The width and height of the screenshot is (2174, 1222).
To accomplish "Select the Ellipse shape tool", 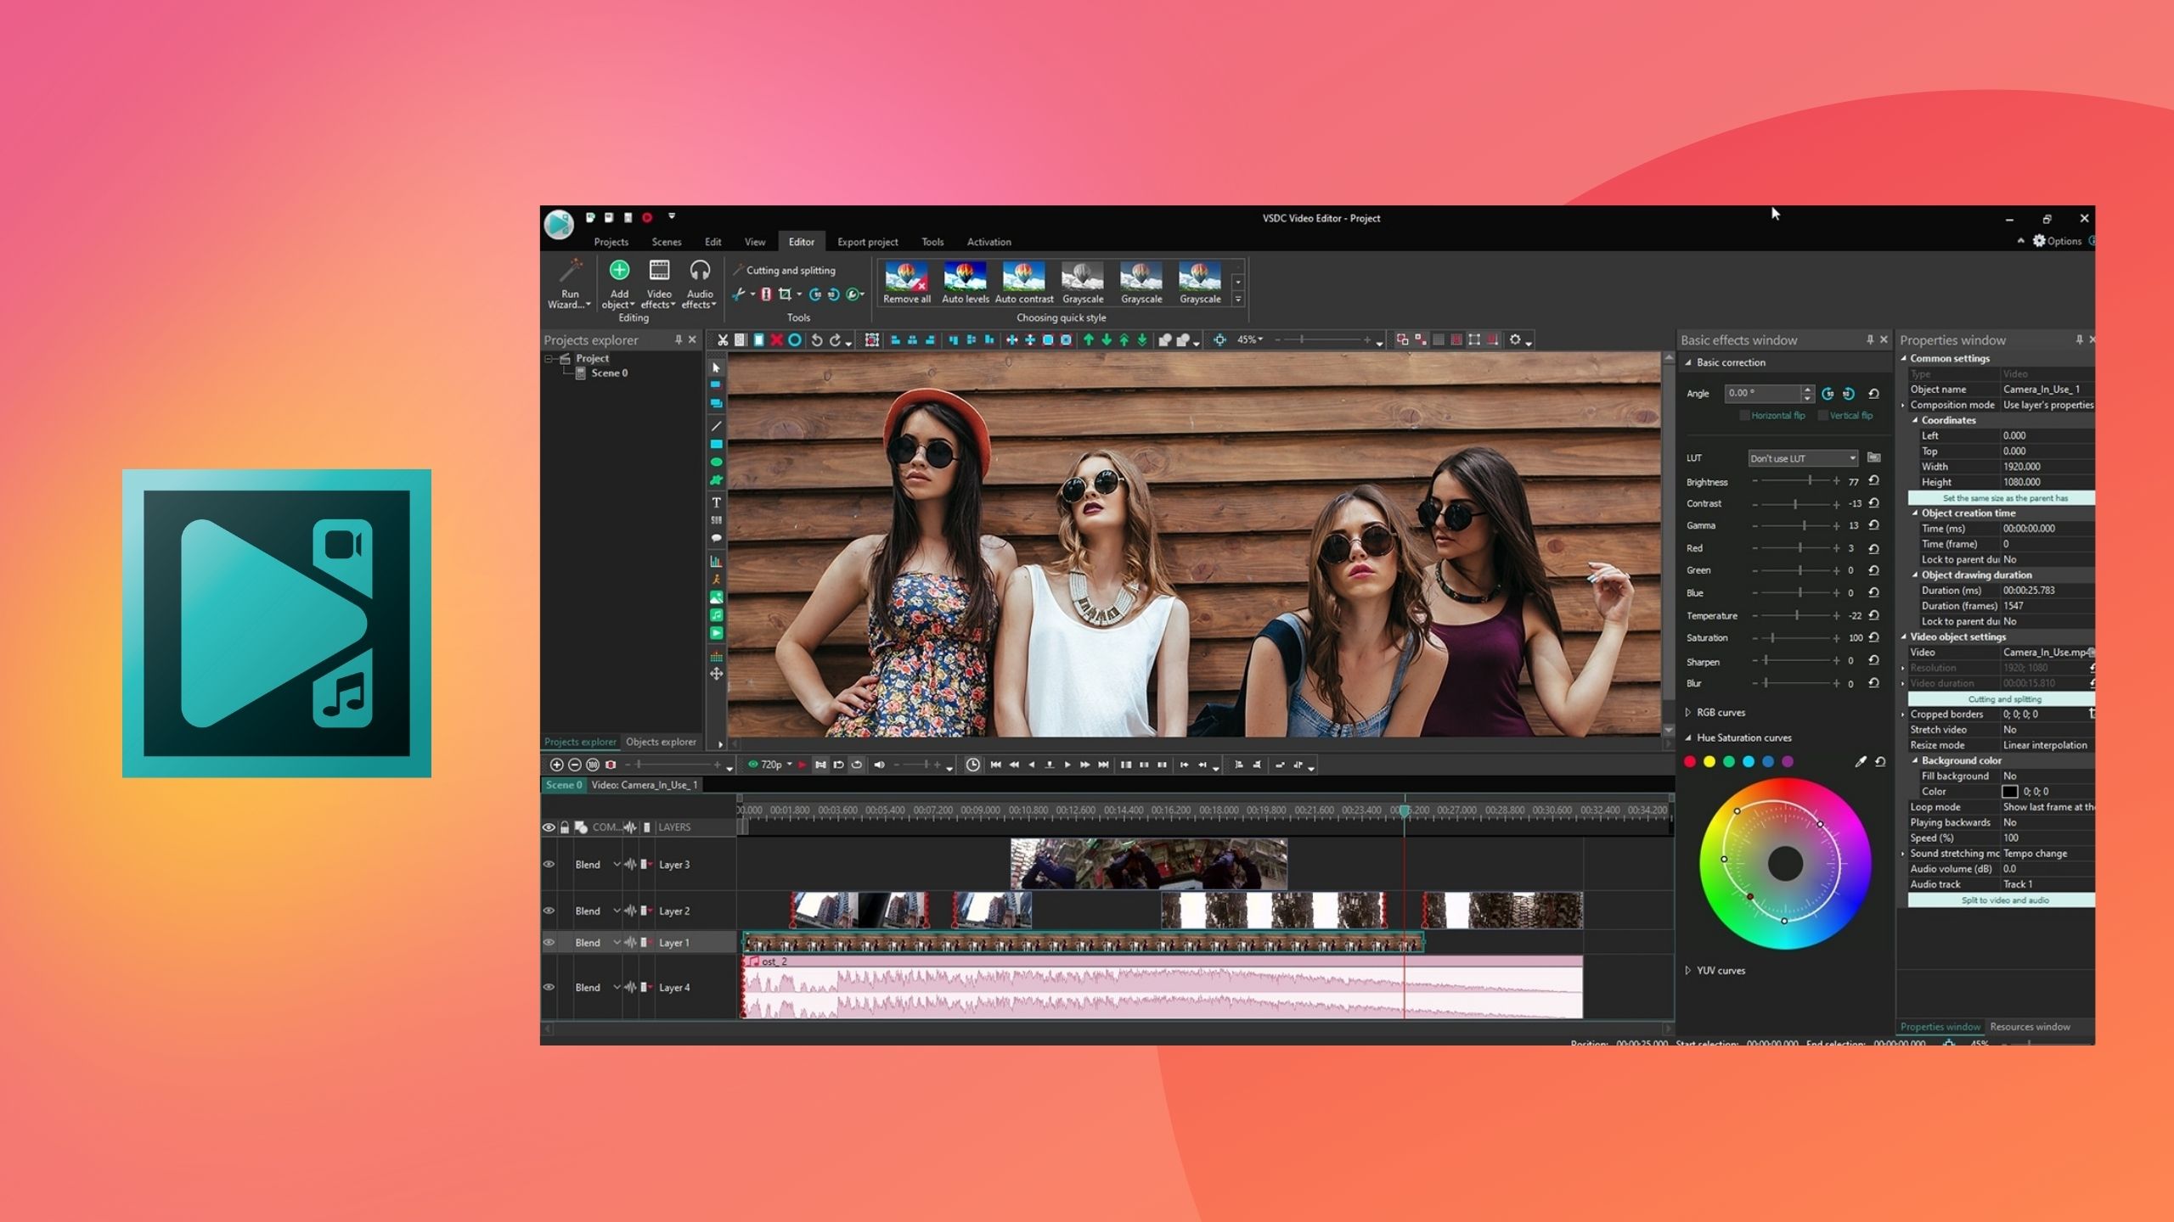I will point(716,462).
